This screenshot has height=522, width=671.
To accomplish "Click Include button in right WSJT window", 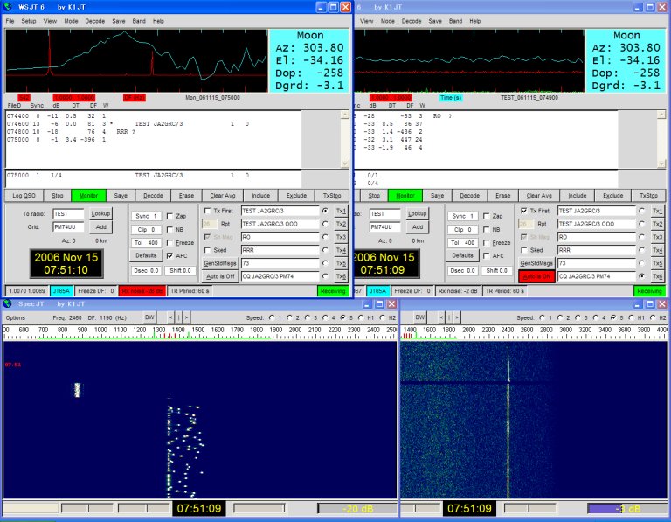I will tap(578, 196).
